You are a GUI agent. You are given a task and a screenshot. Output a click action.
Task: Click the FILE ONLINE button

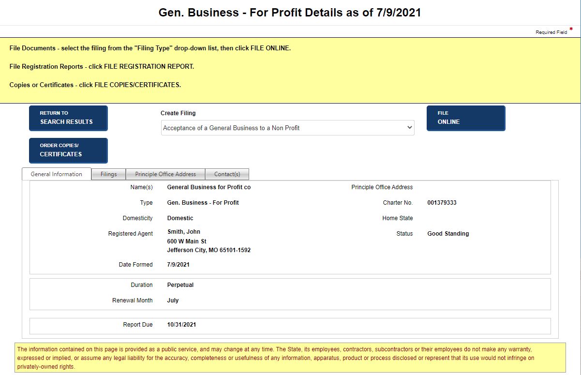[x=465, y=118]
